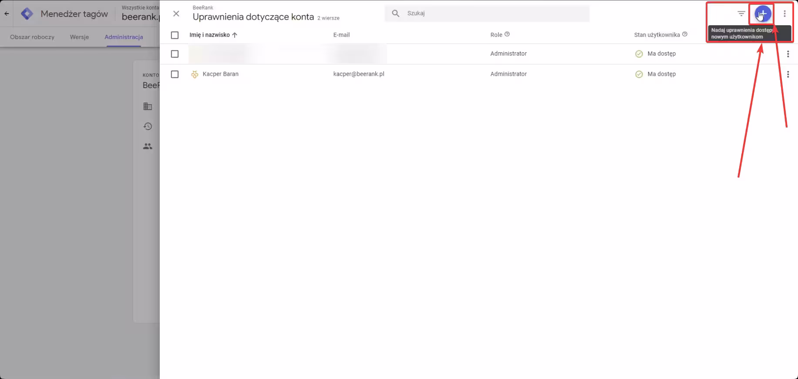798x379 pixels.
Task: Select the checkbox for the first user row
Action: [175, 54]
